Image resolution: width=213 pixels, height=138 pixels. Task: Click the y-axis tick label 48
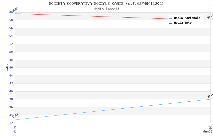point(11,59)
